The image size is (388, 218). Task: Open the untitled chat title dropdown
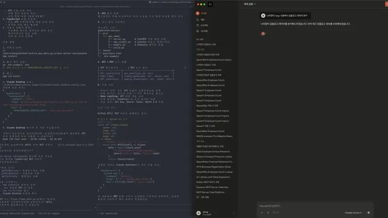(250, 4)
